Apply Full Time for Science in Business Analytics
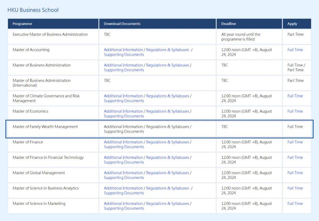The image size is (319, 221). [x=295, y=188]
